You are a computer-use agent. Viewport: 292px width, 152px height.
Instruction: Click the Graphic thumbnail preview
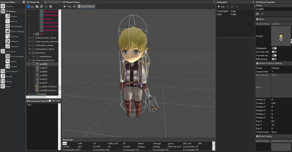[281, 36]
